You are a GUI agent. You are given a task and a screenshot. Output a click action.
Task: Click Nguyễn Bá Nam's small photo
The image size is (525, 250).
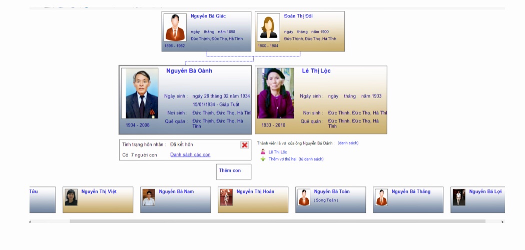[149, 197]
